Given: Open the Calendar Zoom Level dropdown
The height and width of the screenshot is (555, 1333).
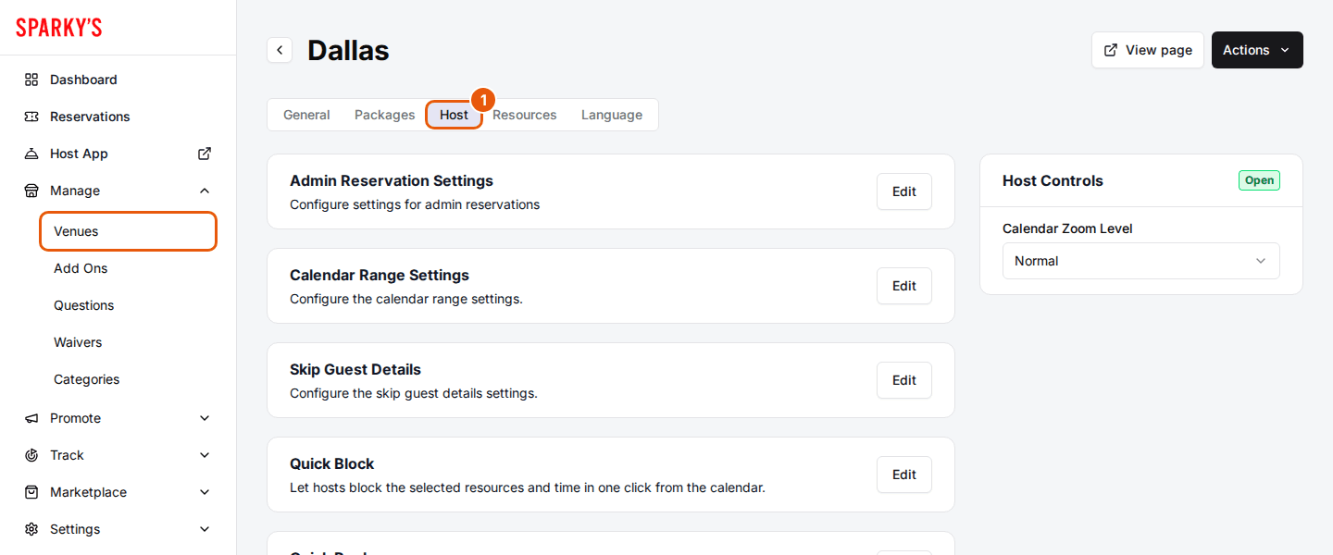Looking at the screenshot, I should pyautogui.click(x=1140, y=261).
